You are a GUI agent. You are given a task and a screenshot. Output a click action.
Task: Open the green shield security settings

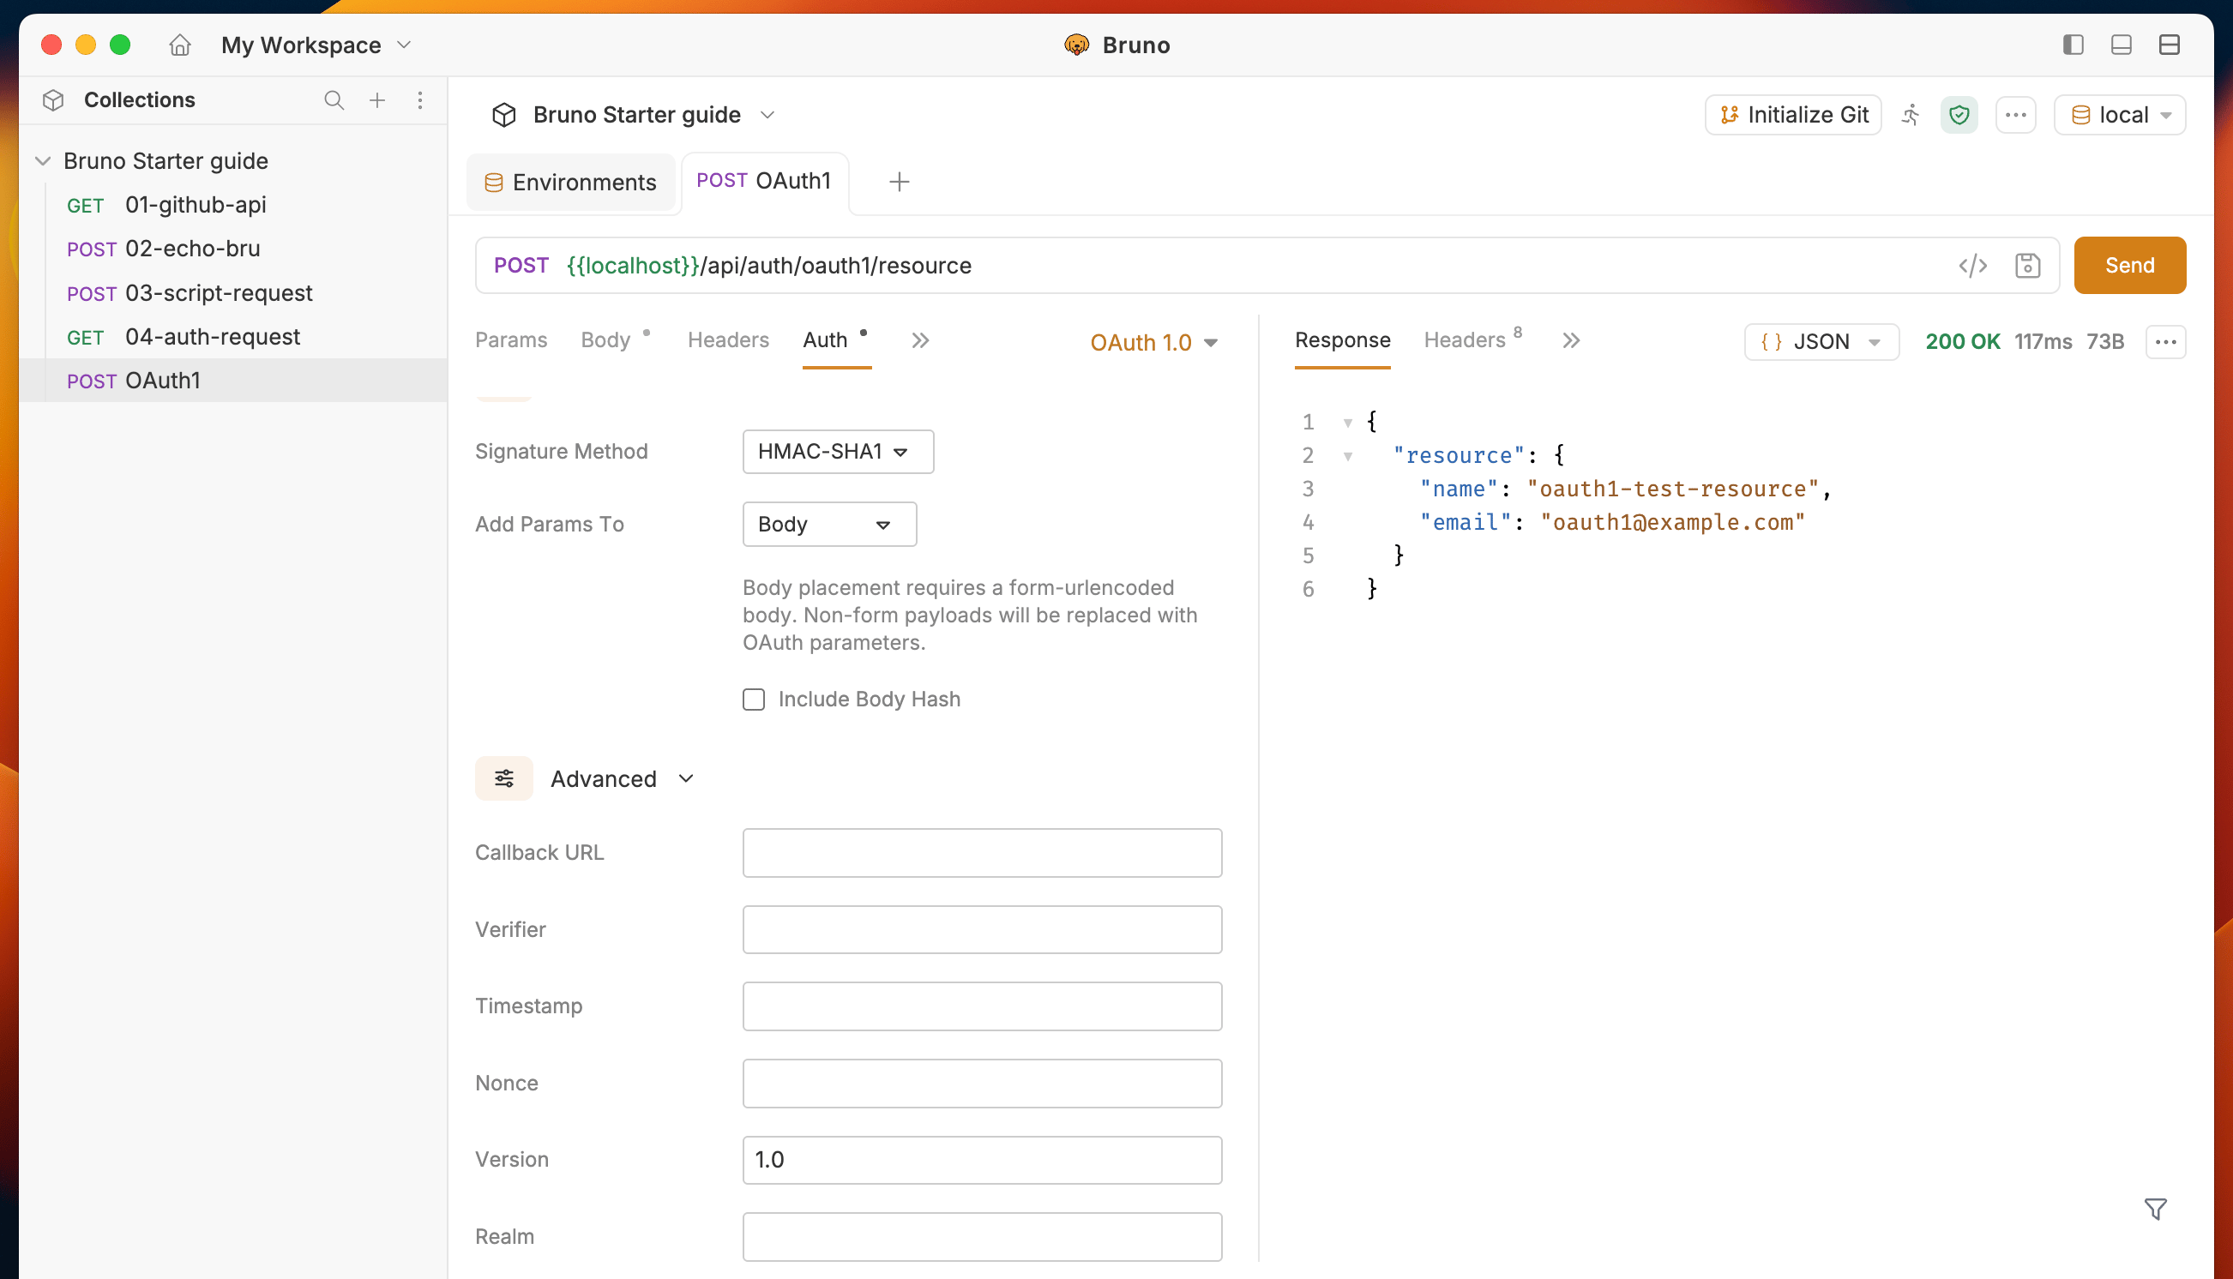tap(1959, 115)
